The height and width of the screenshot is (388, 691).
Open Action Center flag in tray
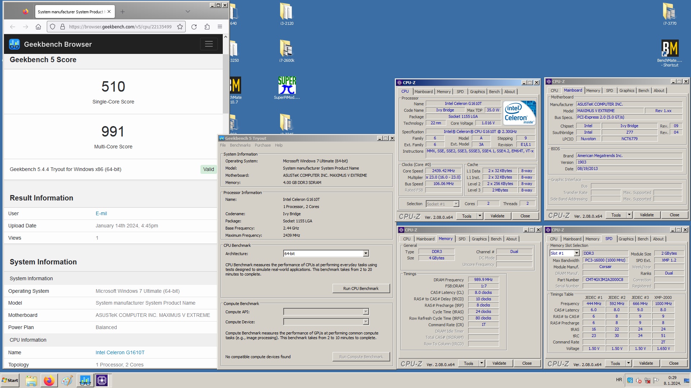(x=656, y=380)
